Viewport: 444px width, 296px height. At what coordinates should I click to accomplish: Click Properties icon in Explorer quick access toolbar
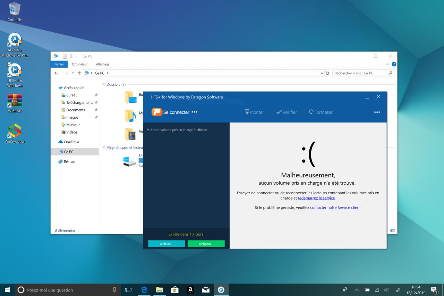point(65,56)
